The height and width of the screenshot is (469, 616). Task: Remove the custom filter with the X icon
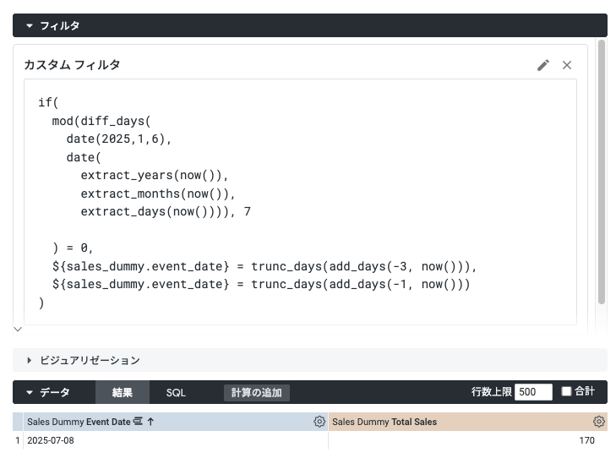[x=567, y=65]
